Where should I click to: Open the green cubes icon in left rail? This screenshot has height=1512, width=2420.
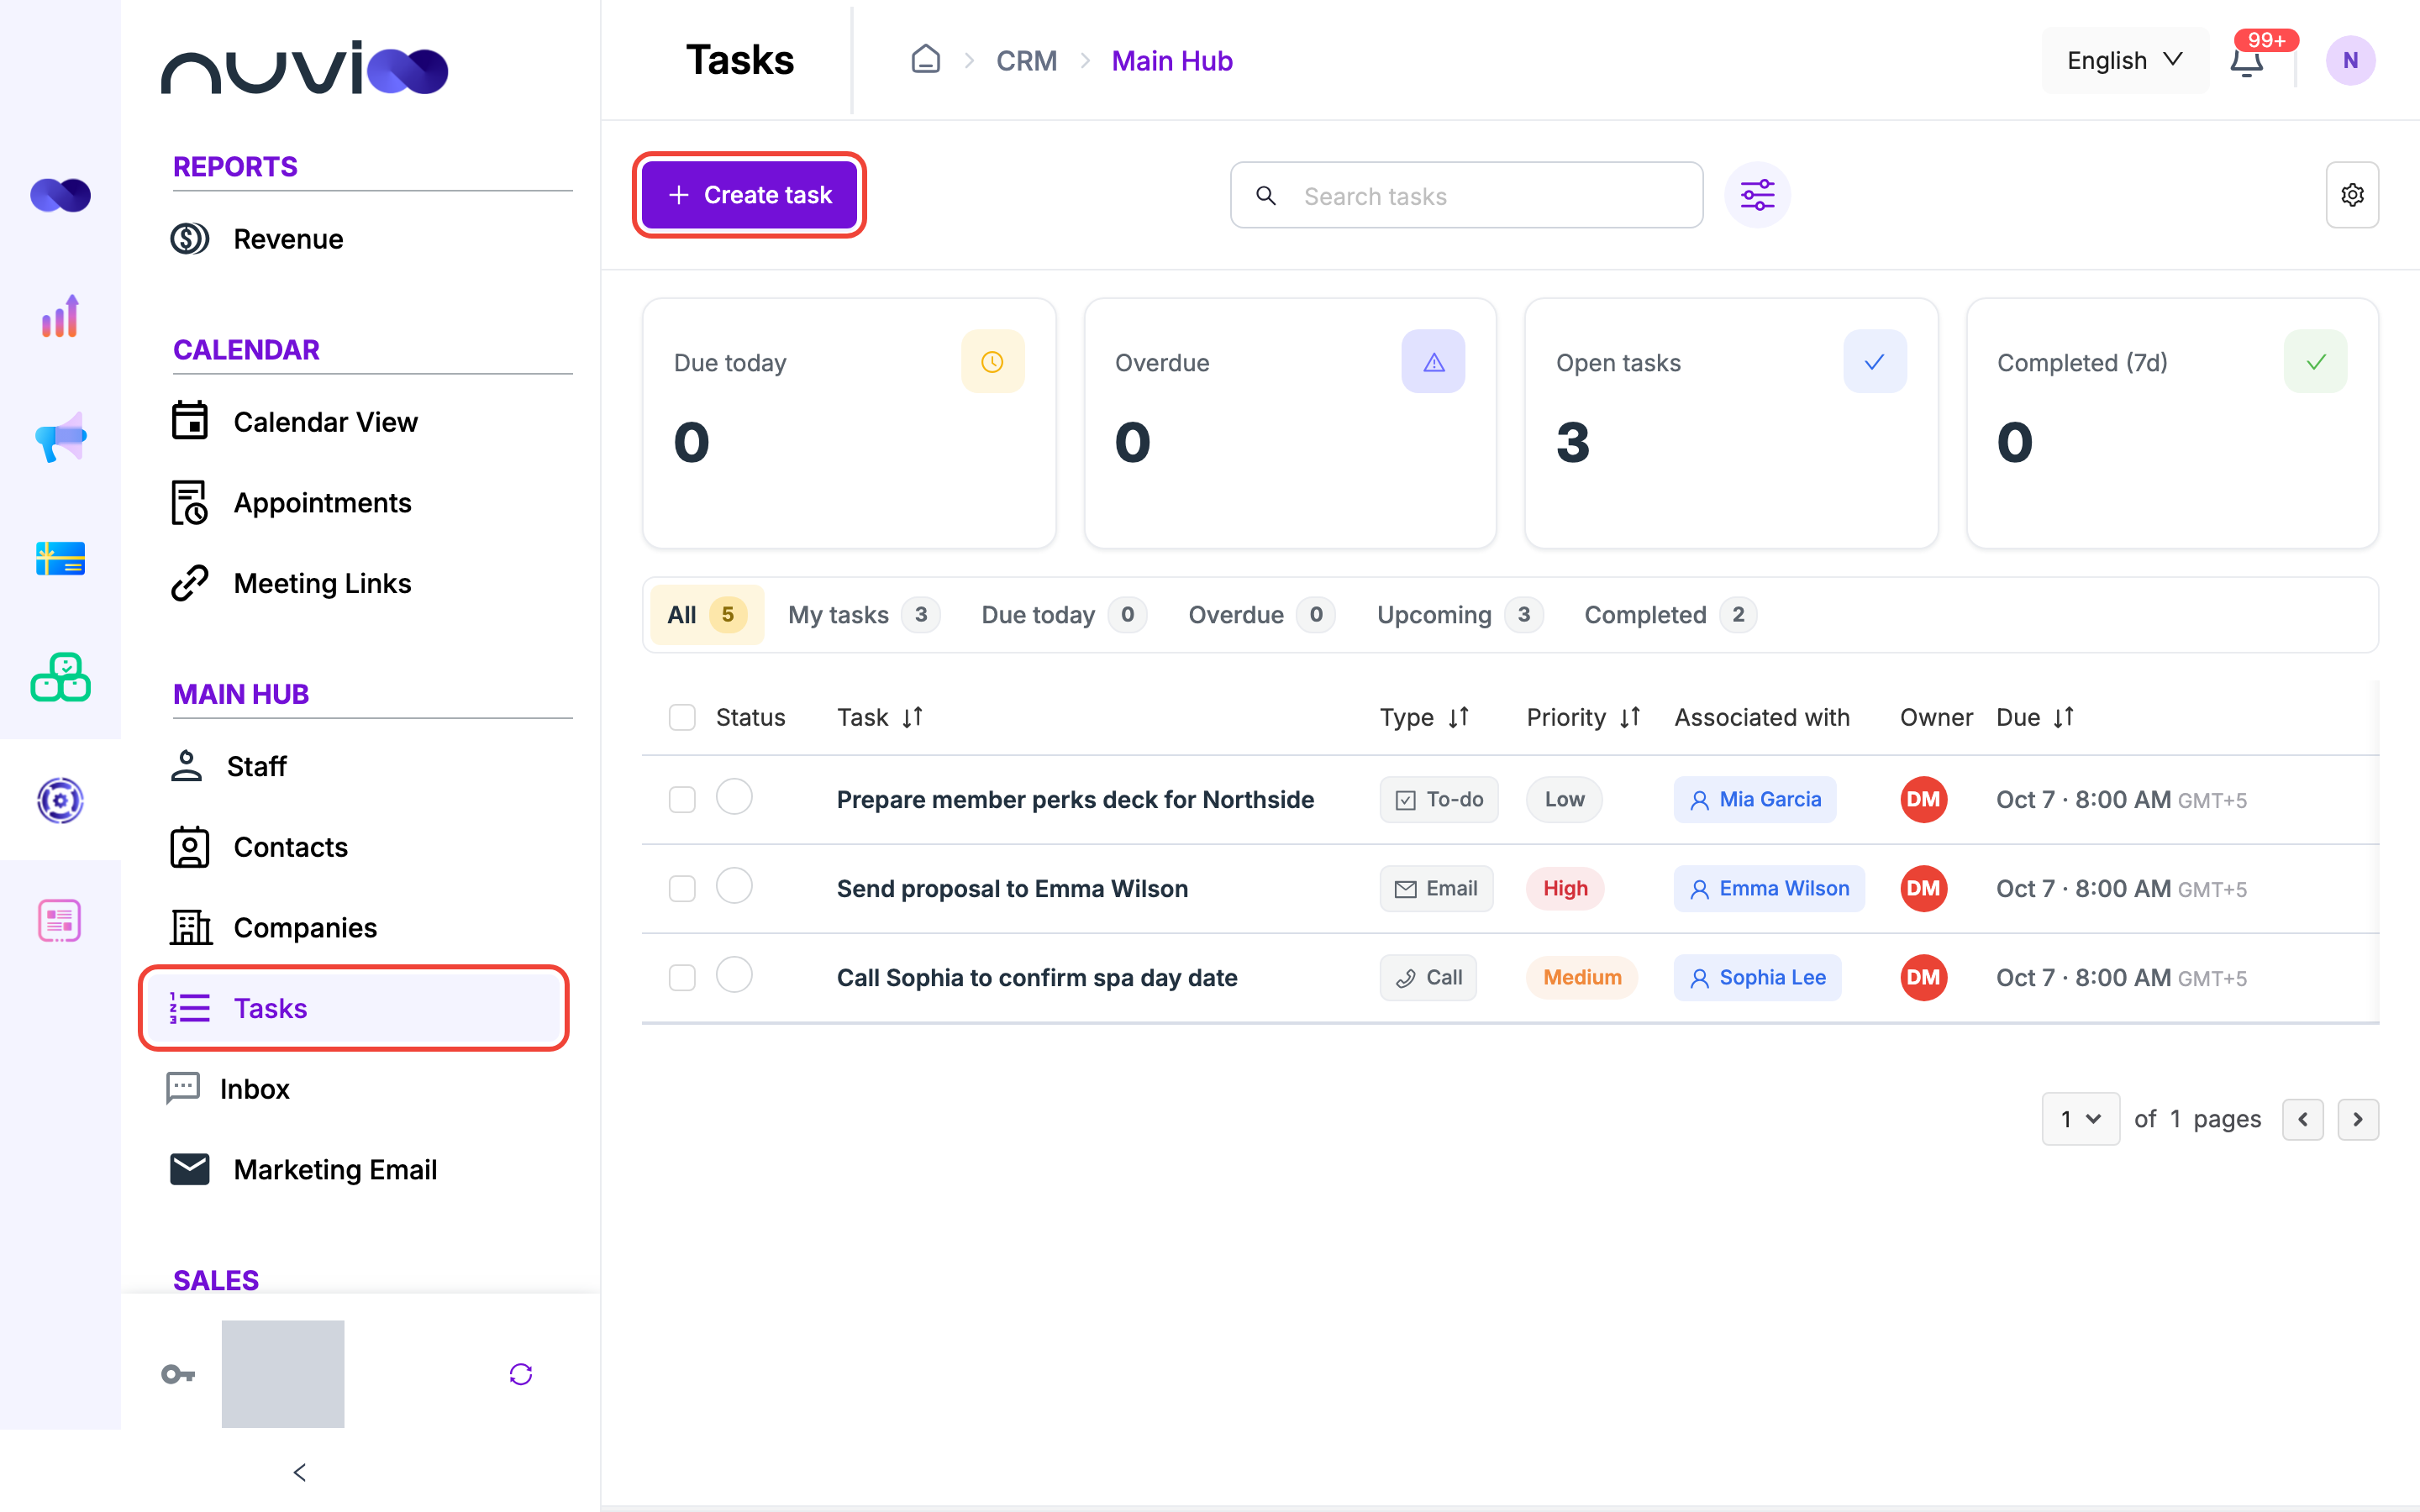pos(60,678)
